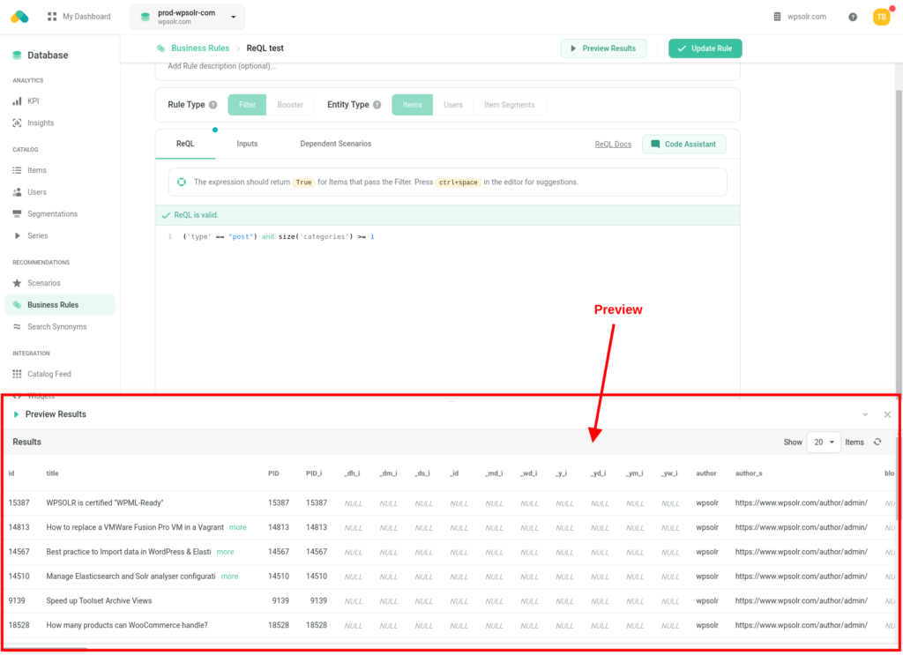Image resolution: width=903 pixels, height=655 pixels.
Task: Open the help question mark icon
Action: pos(853,18)
